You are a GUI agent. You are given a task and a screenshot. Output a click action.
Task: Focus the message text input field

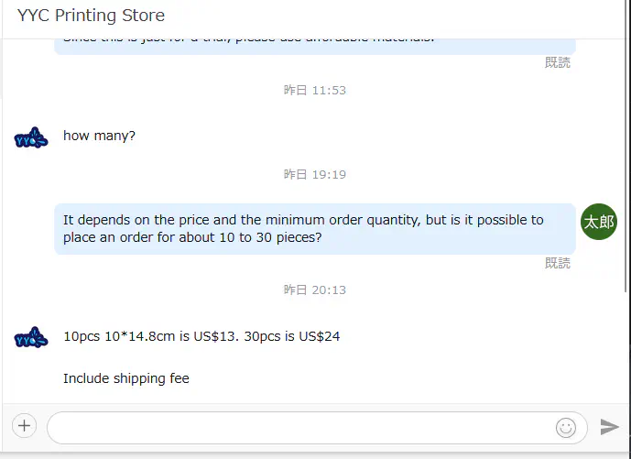tap(302, 427)
